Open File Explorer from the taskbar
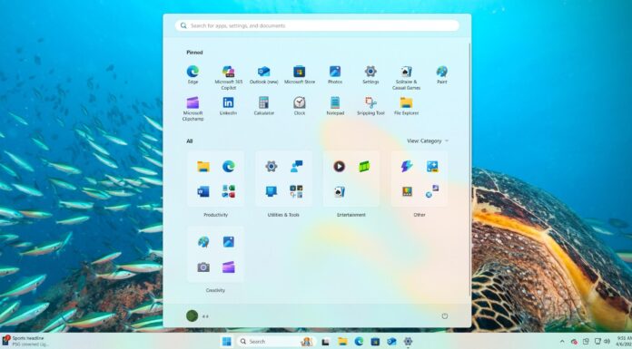Viewport: 632px width, 349px height. coord(342,342)
